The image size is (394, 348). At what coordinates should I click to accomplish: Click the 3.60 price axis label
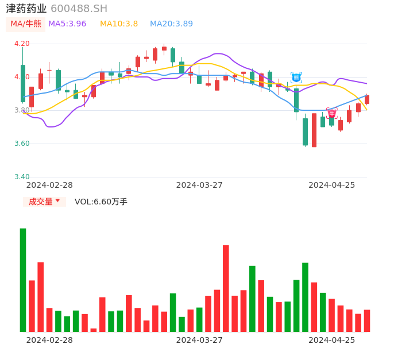coord(22,144)
